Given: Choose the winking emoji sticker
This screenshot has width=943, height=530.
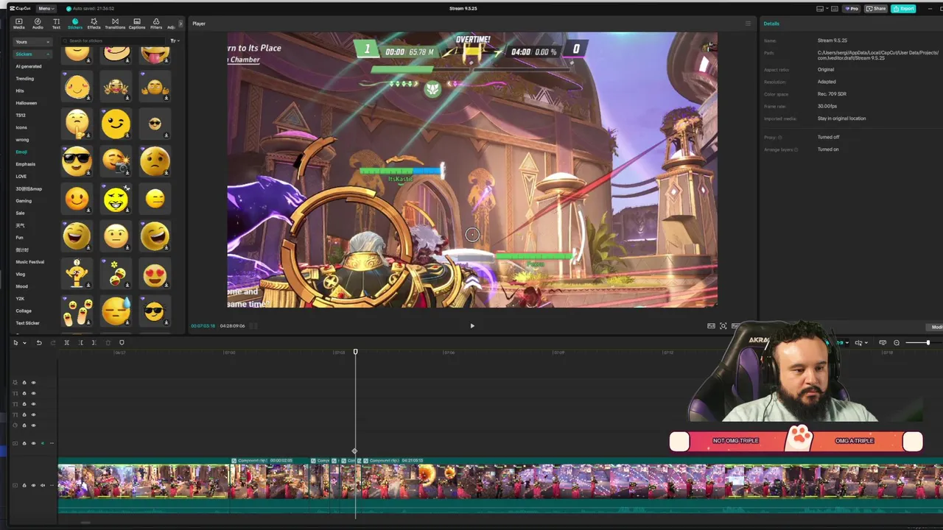Looking at the screenshot, I should point(116,124).
